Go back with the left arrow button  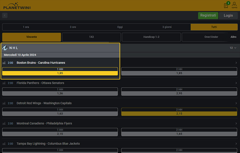click(x=5, y=15)
